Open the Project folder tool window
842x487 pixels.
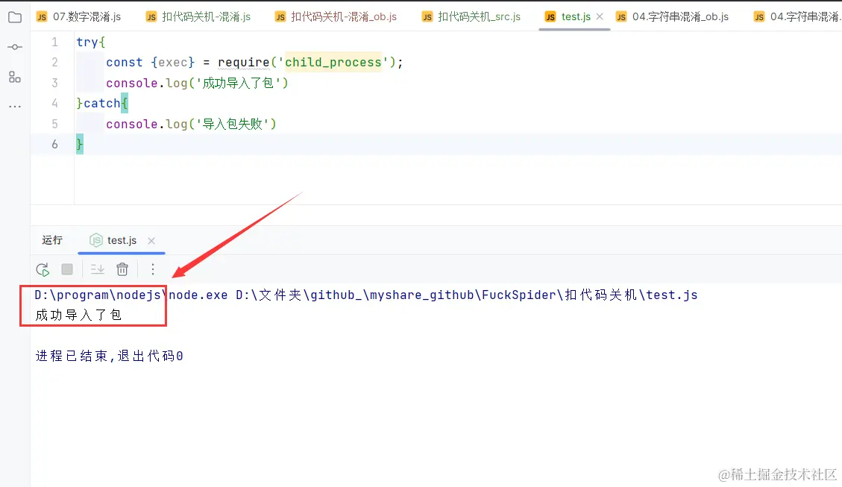pyautogui.click(x=15, y=17)
